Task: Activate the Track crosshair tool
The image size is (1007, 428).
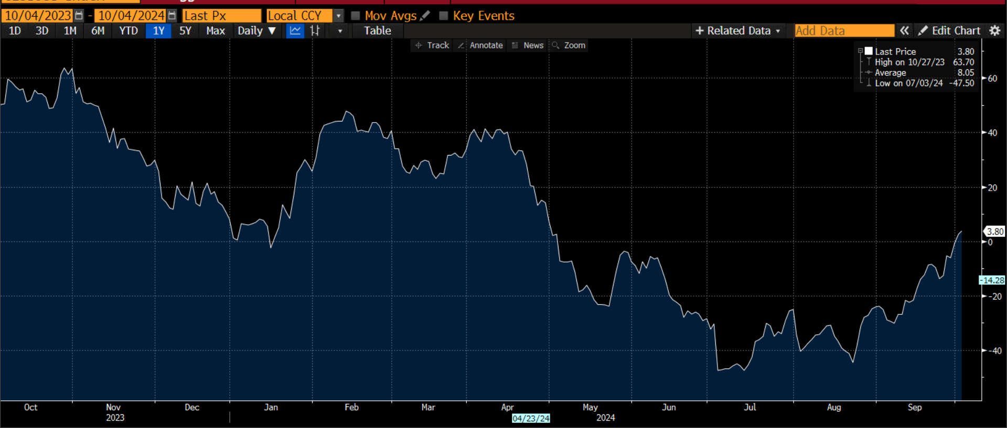Action: coord(432,46)
